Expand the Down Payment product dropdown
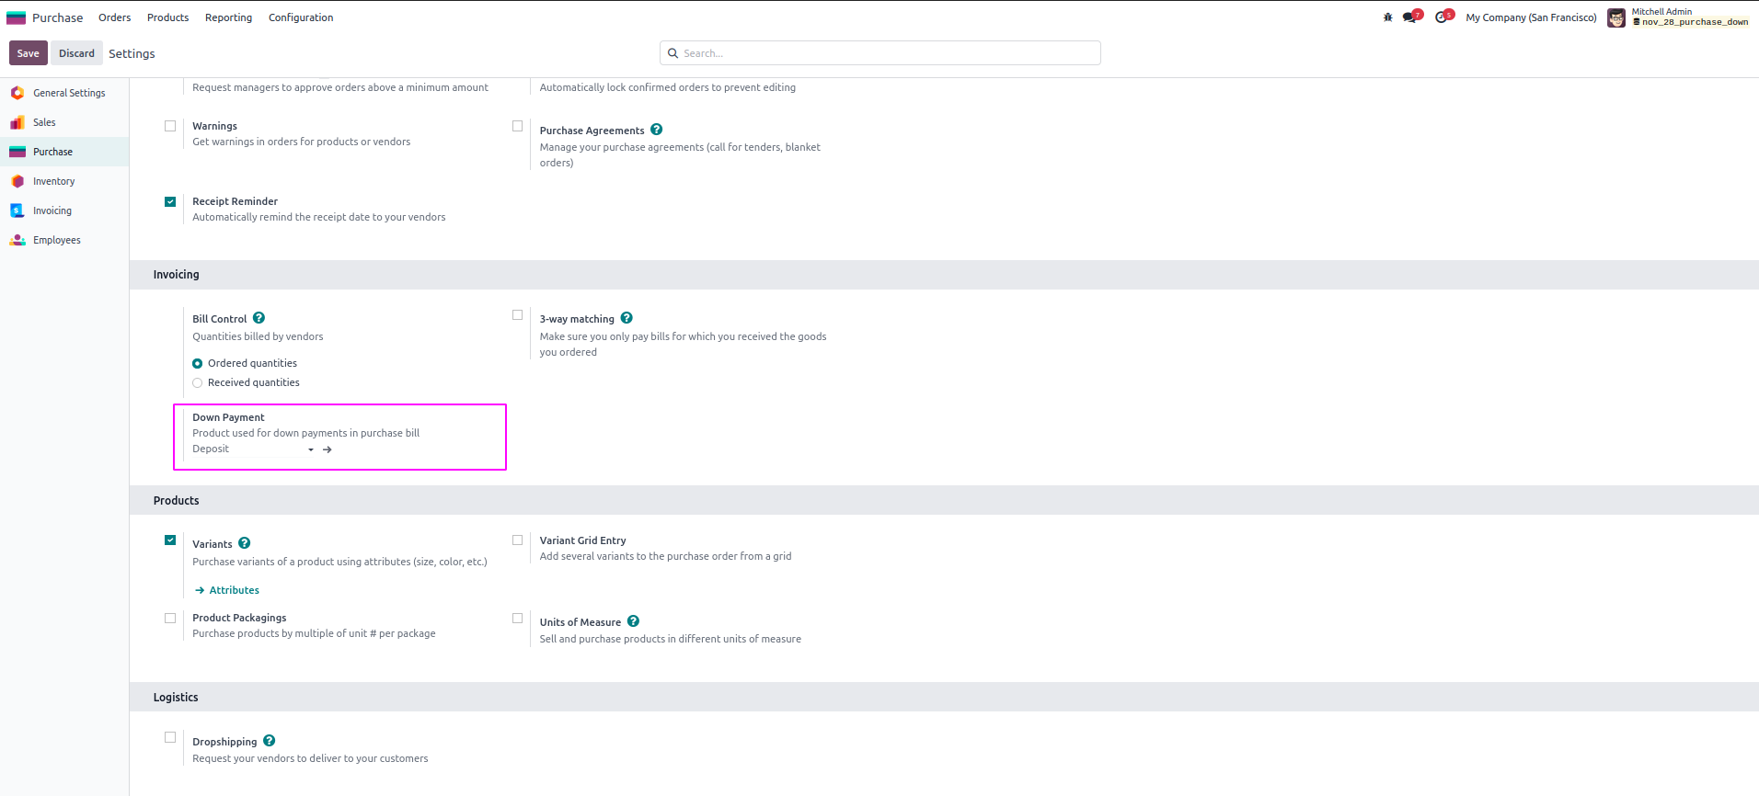Screen dimensions: 1759x796 [311, 449]
